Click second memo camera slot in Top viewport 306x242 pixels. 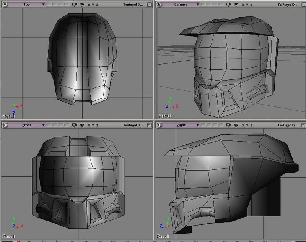click(x=55, y=5)
